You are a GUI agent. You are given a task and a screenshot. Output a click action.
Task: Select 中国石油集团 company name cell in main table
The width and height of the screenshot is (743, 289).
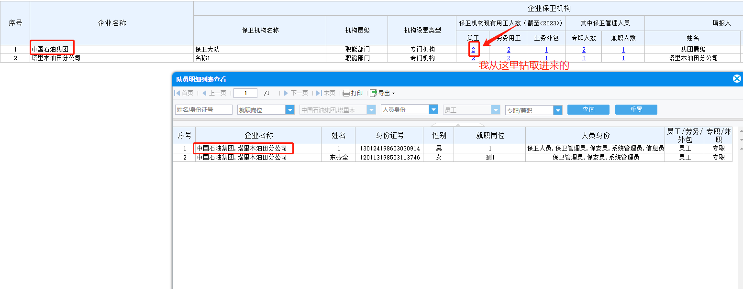coord(111,50)
